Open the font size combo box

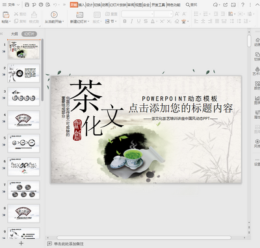tap(163, 14)
